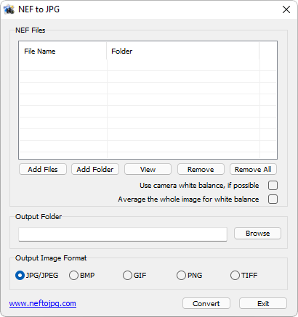Click the Remove button
The image size is (298, 317).
201,169
